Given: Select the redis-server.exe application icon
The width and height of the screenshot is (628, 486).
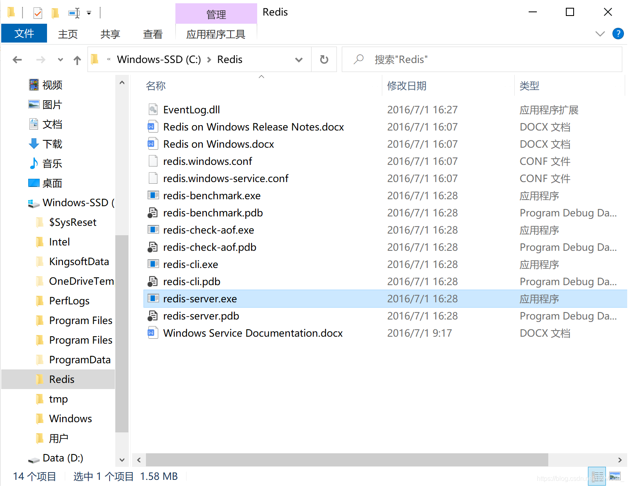Looking at the screenshot, I should coord(153,299).
